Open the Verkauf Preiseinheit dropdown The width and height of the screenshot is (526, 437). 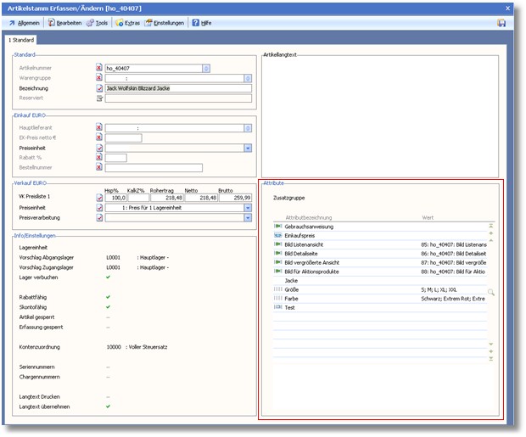[x=248, y=208]
